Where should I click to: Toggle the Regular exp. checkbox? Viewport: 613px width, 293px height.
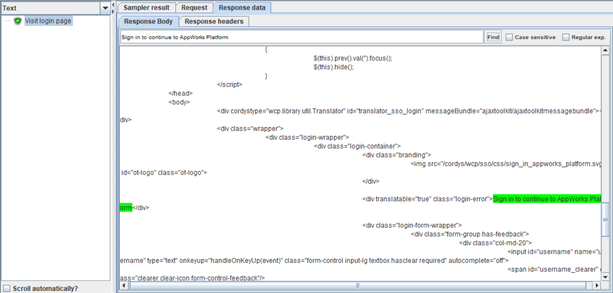(x=566, y=37)
